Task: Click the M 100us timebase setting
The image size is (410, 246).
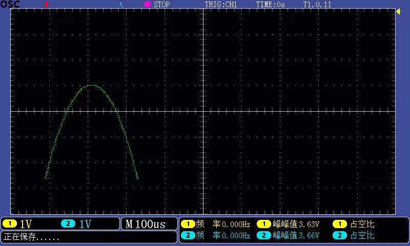Action: (x=146, y=224)
